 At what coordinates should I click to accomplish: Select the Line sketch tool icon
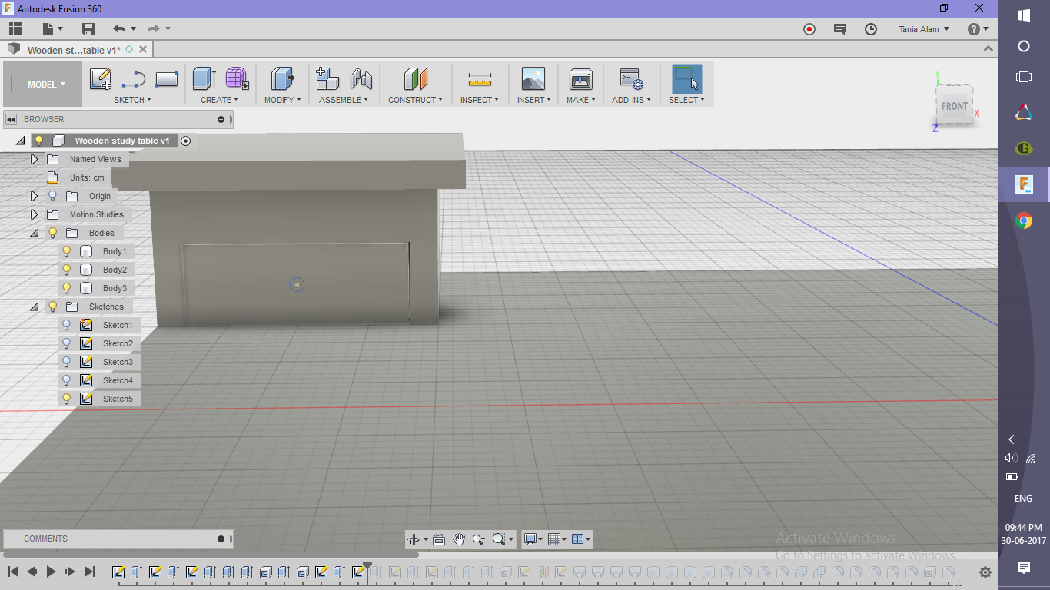pyautogui.click(x=134, y=79)
